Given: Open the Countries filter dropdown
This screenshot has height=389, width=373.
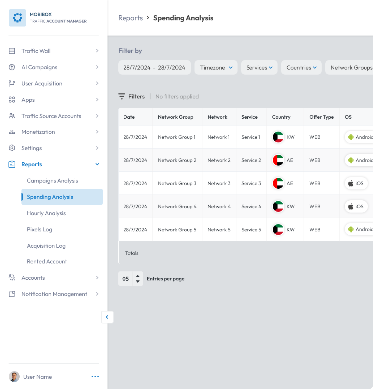Looking at the screenshot, I should 301,67.
